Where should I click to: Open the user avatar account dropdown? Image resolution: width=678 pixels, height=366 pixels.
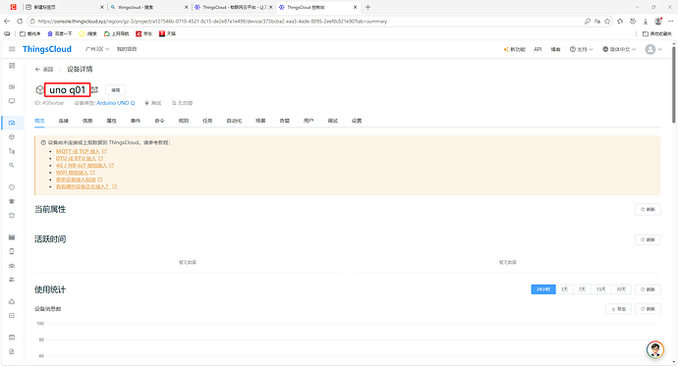pyautogui.click(x=653, y=49)
